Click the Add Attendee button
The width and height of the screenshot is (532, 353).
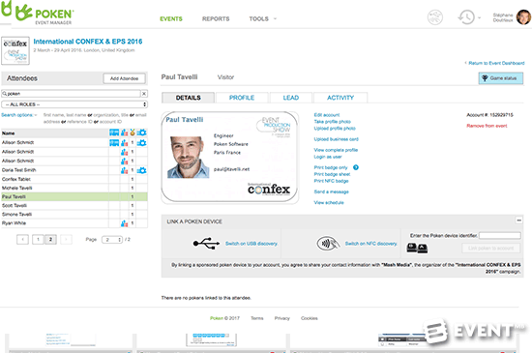124,78
